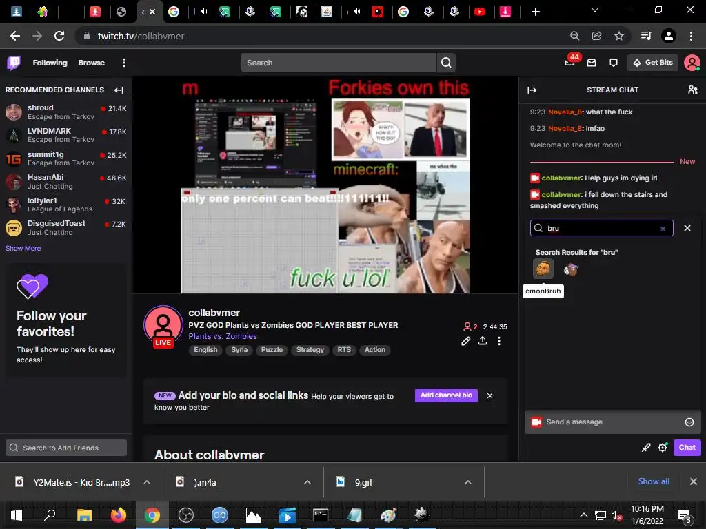Open loltyler1's recommended channel
Image resolution: width=706 pixels, height=529 pixels.
tap(66, 205)
